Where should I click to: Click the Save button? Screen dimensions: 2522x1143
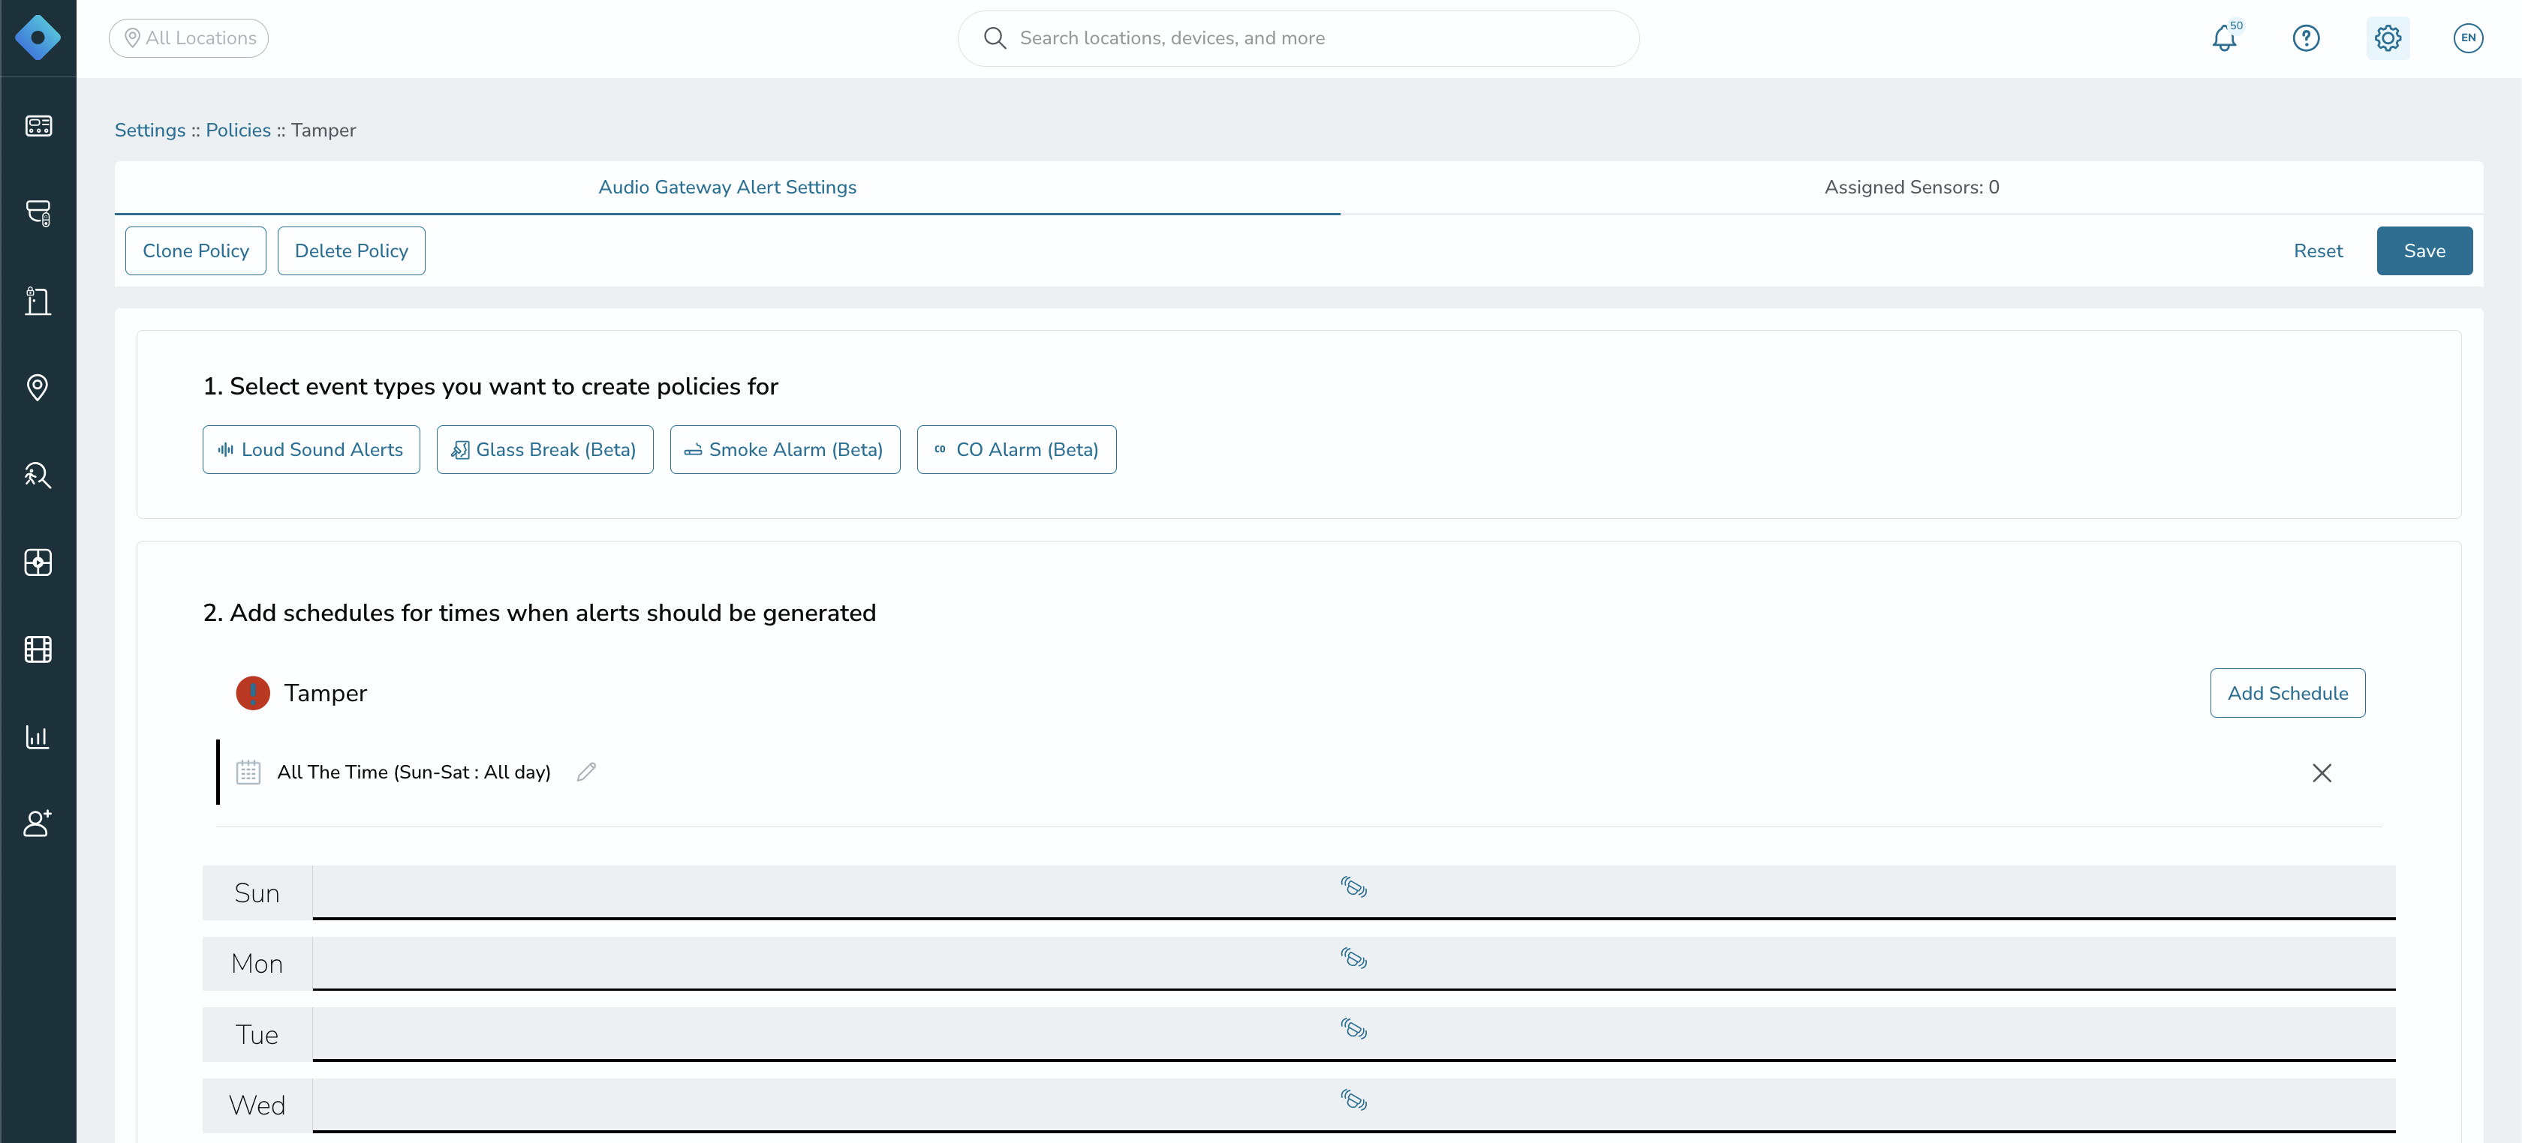click(x=2424, y=250)
